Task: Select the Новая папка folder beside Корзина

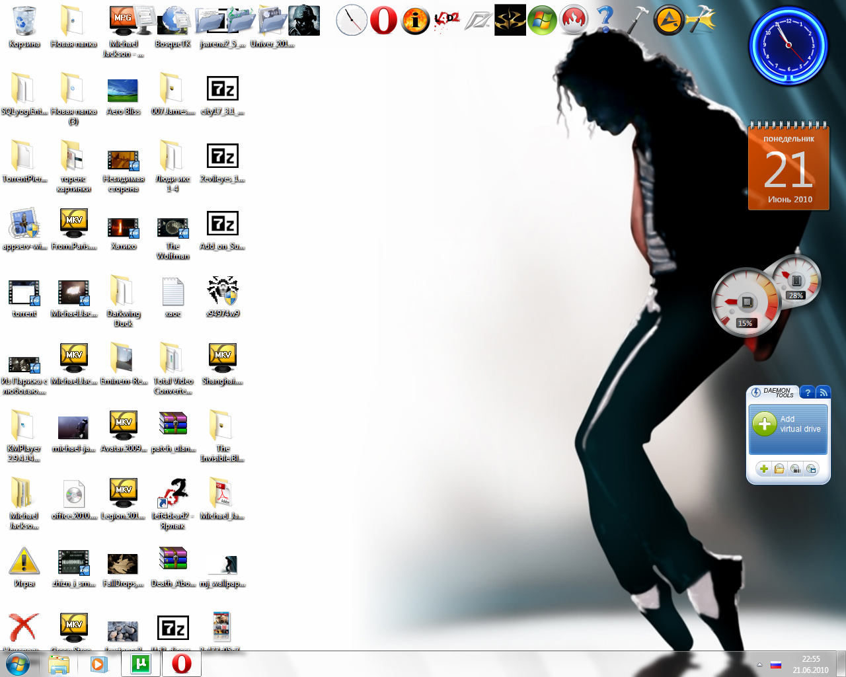Action: [73, 27]
